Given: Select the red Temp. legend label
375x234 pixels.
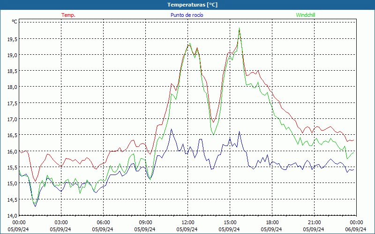Looking at the screenshot, I should click(68, 15).
